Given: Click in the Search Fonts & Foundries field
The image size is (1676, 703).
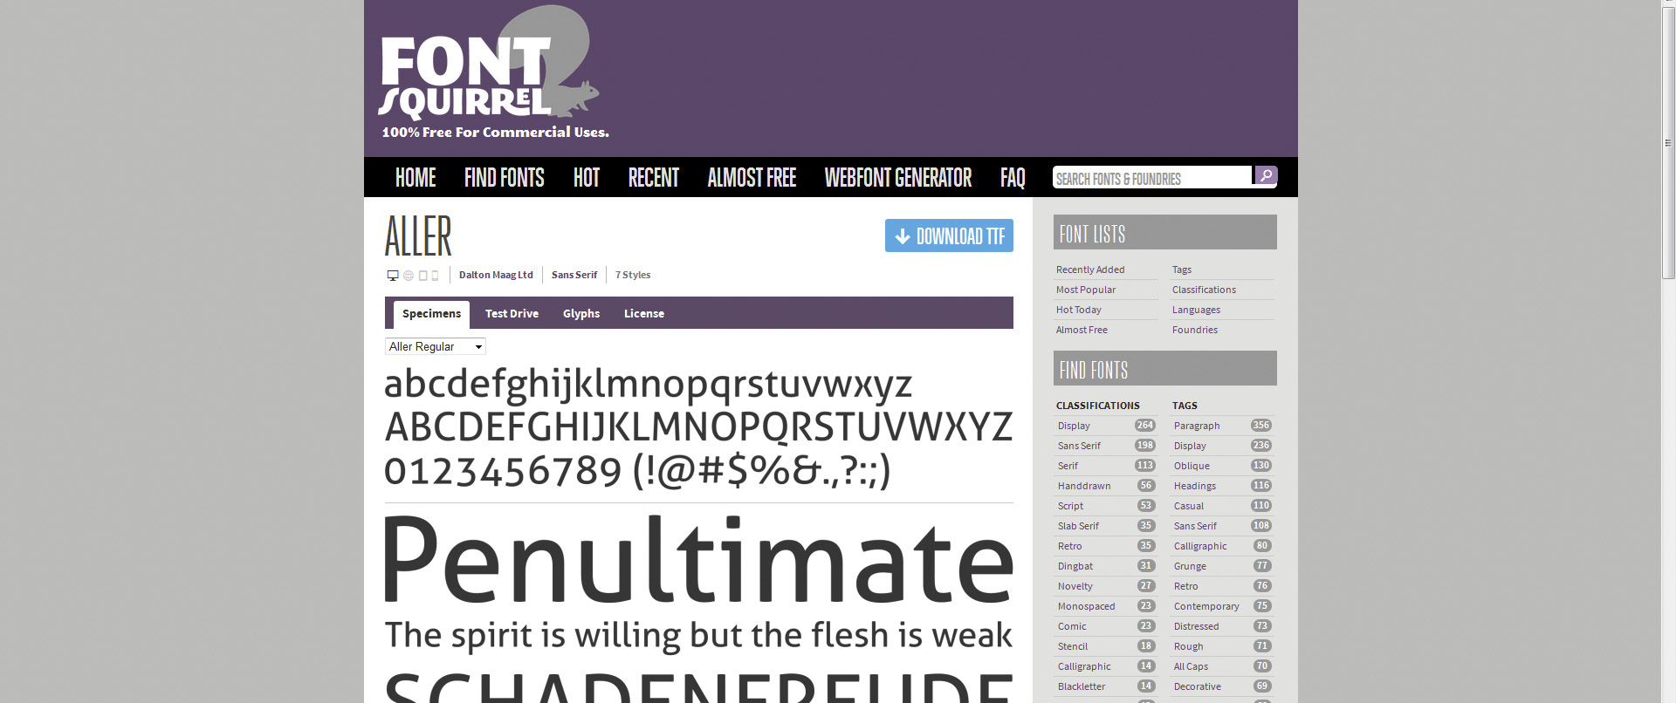Looking at the screenshot, I should [1151, 178].
